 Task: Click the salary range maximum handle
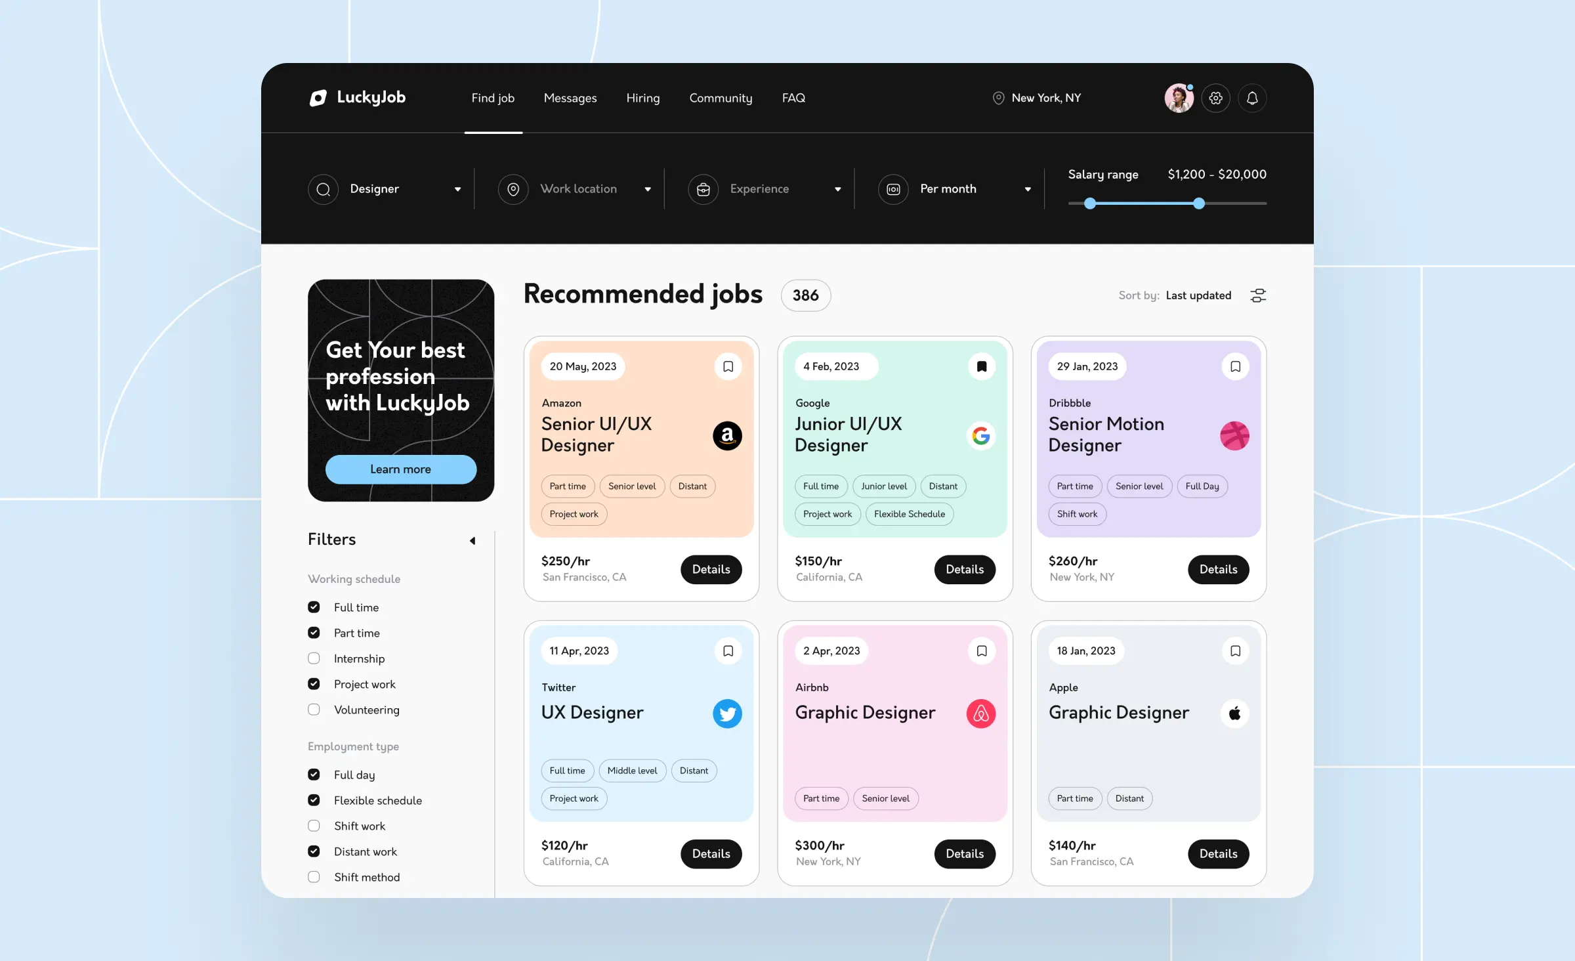(1199, 203)
